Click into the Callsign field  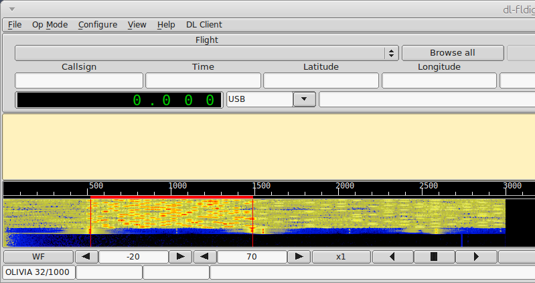pyautogui.click(x=79, y=80)
